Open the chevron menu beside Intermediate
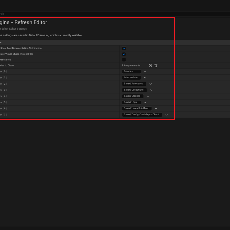230x230 pixels. (x=145, y=78)
